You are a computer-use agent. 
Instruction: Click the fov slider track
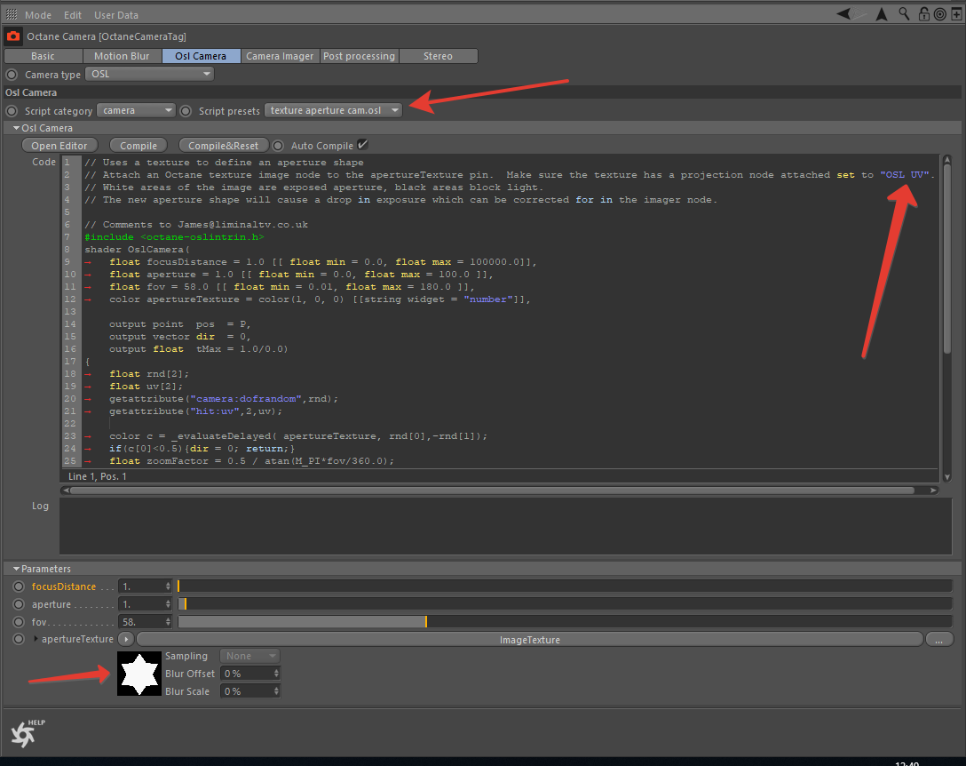click(x=565, y=622)
